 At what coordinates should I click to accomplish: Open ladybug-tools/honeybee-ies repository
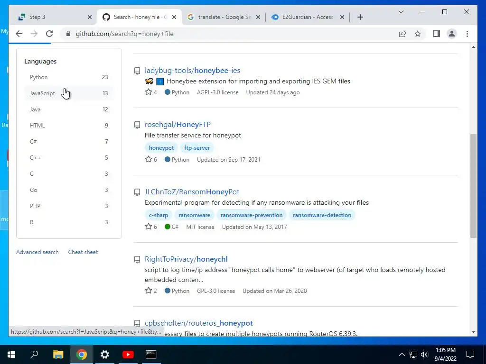pyautogui.click(x=193, y=71)
